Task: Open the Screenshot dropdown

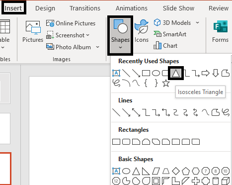Action: [68, 35]
